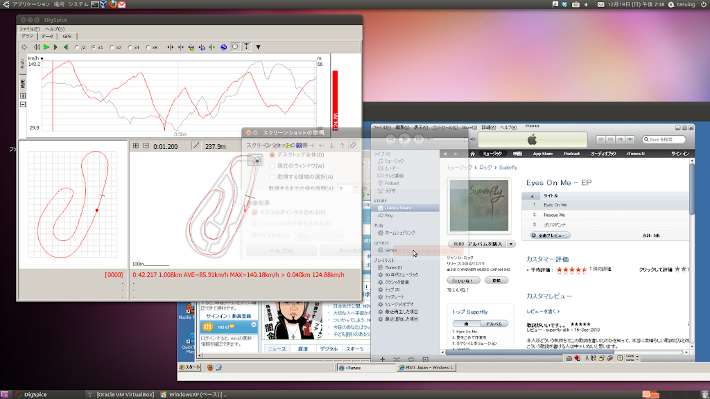Open App Store tab in iTunes Store bar
Viewport: 710px width, 399px height.
(542, 154)
